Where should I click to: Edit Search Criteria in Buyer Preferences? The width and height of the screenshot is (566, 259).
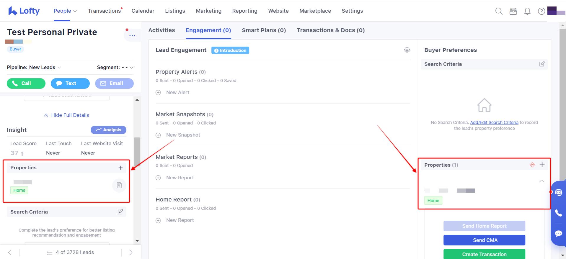542,64
